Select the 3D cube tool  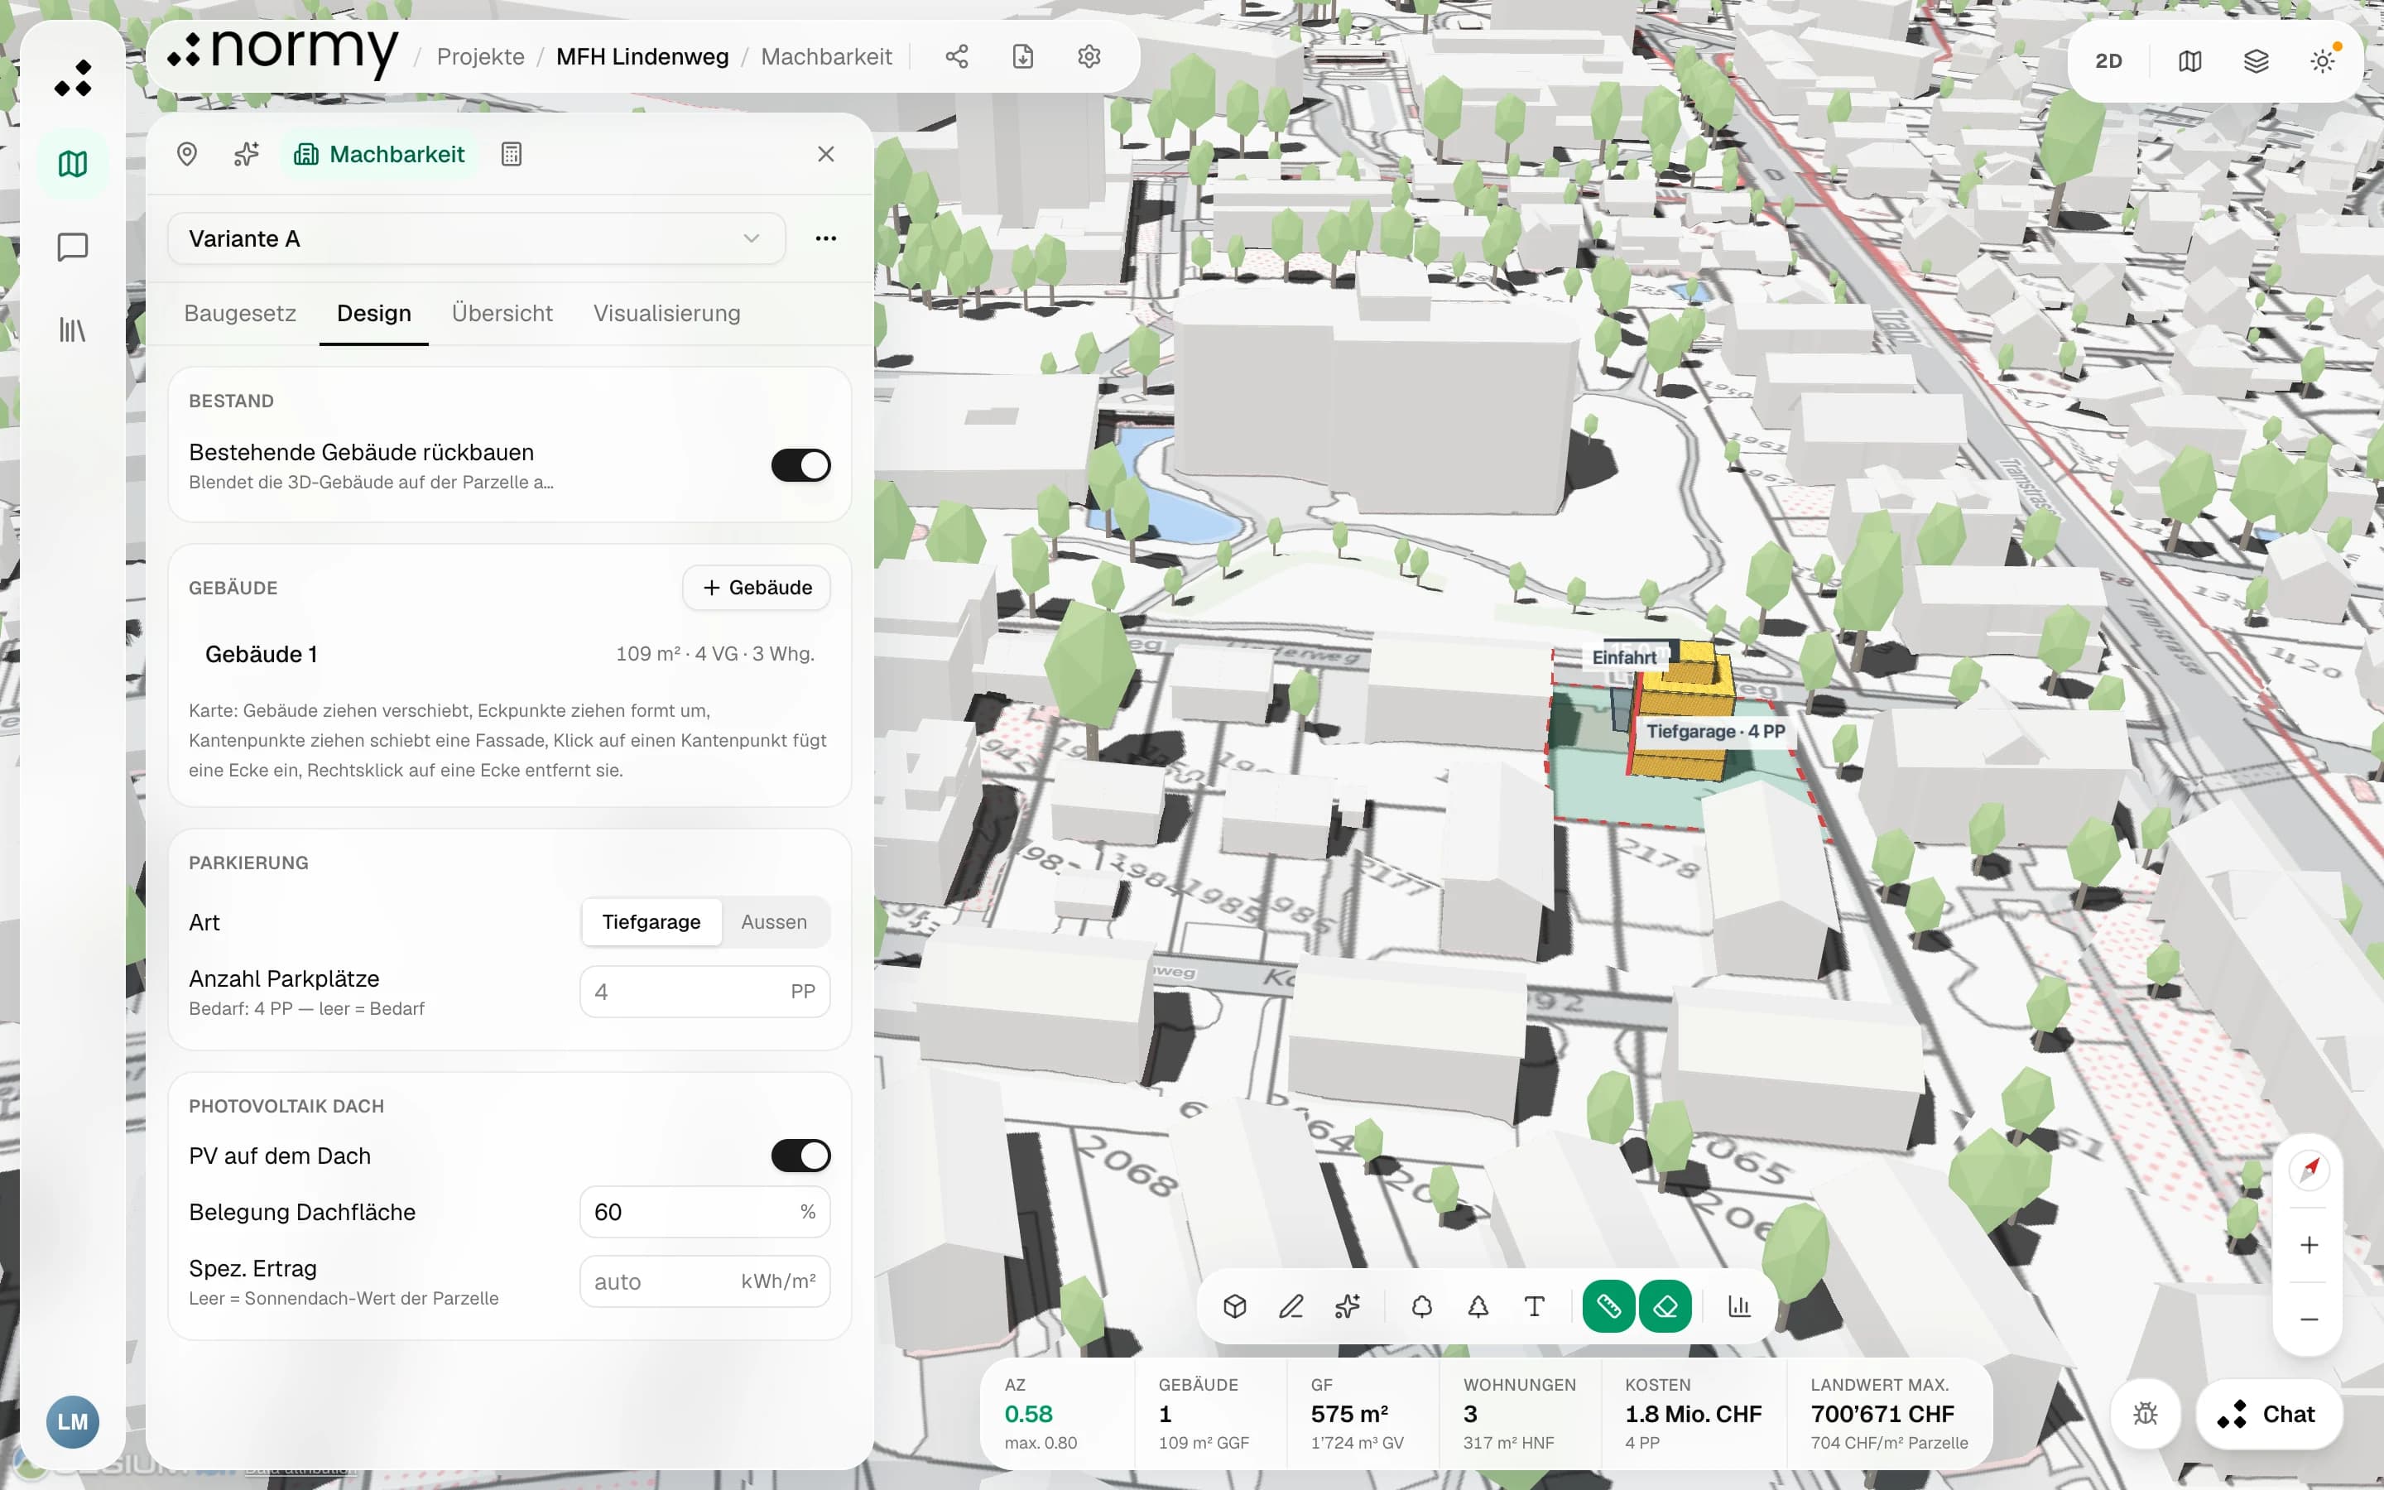pyautogui.click(x=1234, y=1305)
